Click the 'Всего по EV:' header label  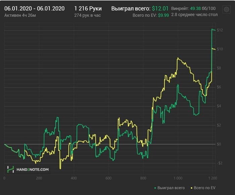pos(145,15)
